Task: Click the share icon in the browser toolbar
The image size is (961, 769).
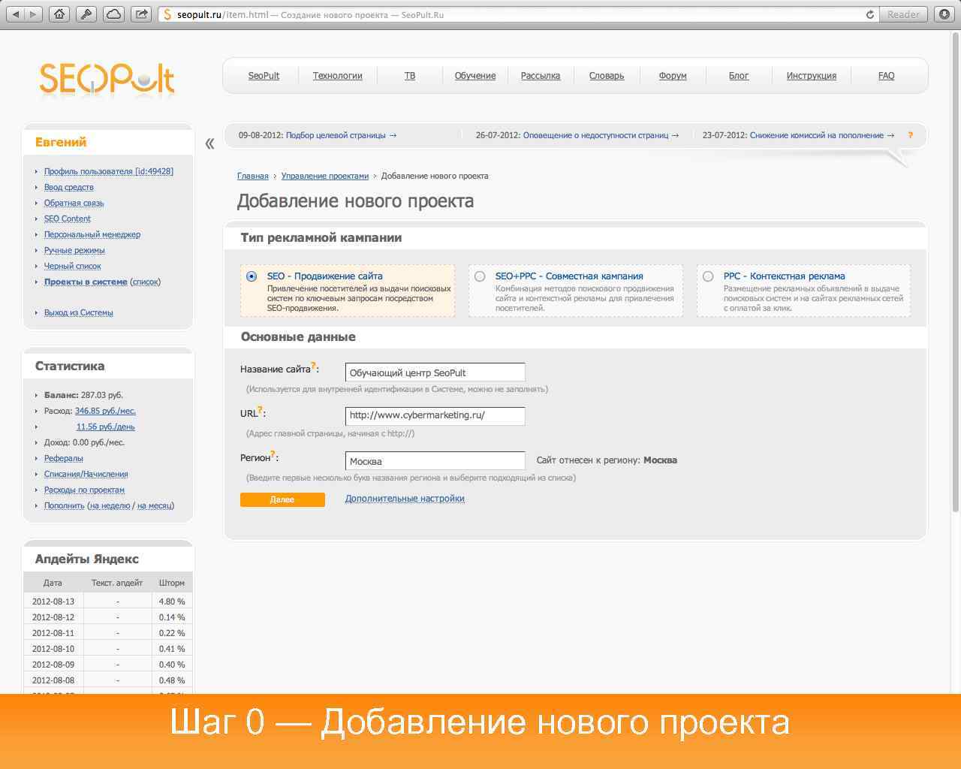Action: click(140, 14)
